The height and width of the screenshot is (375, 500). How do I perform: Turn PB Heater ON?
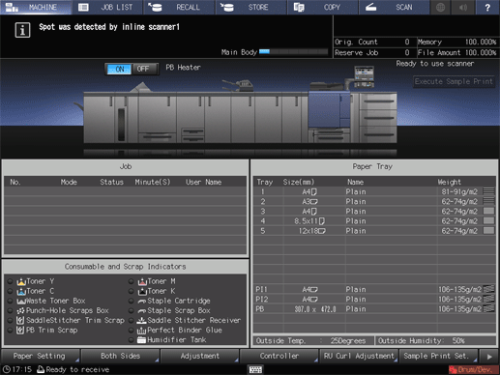tap(119, 69)
